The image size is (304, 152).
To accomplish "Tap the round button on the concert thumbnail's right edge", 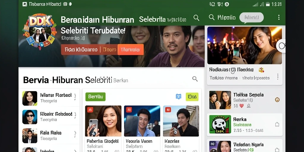I will pos(281,46).
